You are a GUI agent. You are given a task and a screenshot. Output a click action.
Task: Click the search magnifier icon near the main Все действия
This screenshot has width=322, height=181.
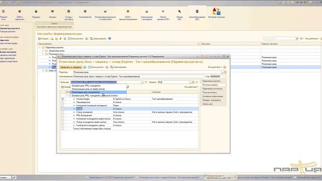pos(301,39)
